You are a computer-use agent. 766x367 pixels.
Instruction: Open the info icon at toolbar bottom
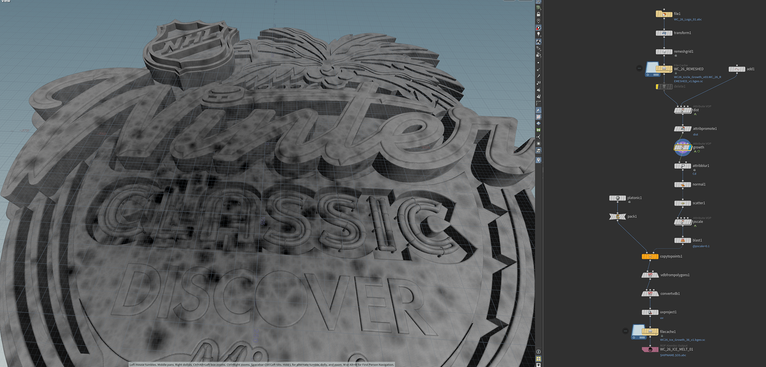(x=538, y=352)
